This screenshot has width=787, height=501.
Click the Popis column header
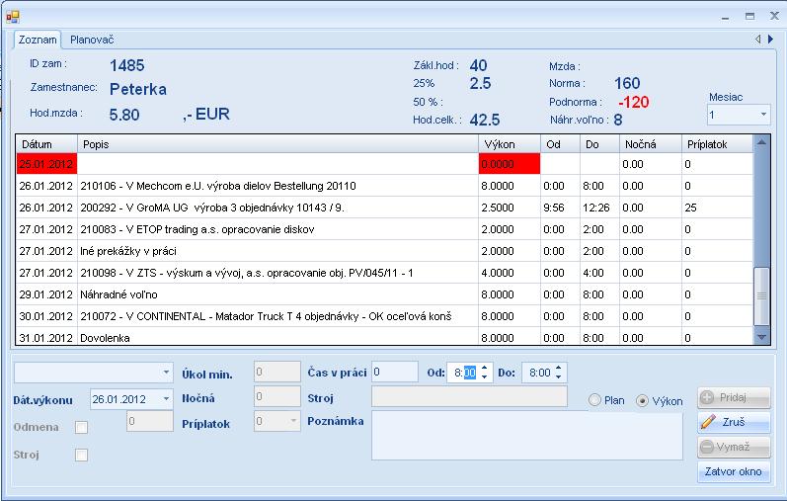click(x=277, y=144)
